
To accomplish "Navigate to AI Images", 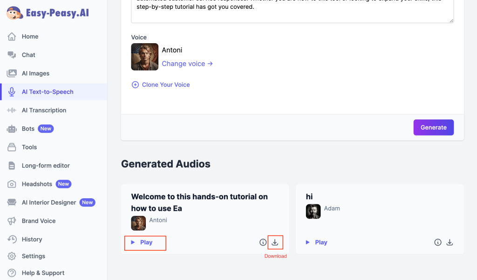I will pyautogui.click(x=35, y=73).
